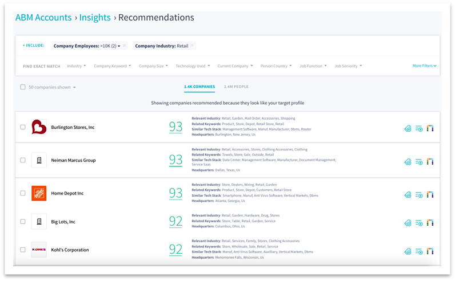Screen dimensions: 455x281
Task: Click the Recommendations breadcrumb title
Action: [x=156, y=17]
